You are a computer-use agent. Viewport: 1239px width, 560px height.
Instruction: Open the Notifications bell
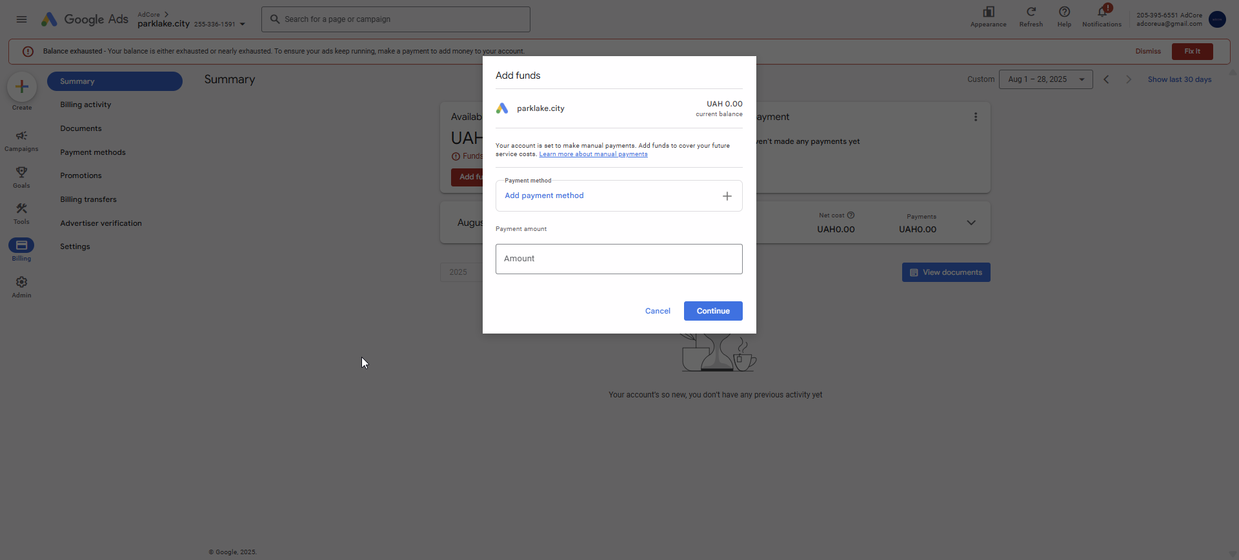click(x=1102, y=12)
